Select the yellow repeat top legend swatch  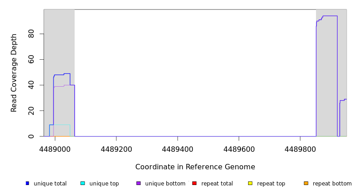pyautogui.click(x=250, y=183)
